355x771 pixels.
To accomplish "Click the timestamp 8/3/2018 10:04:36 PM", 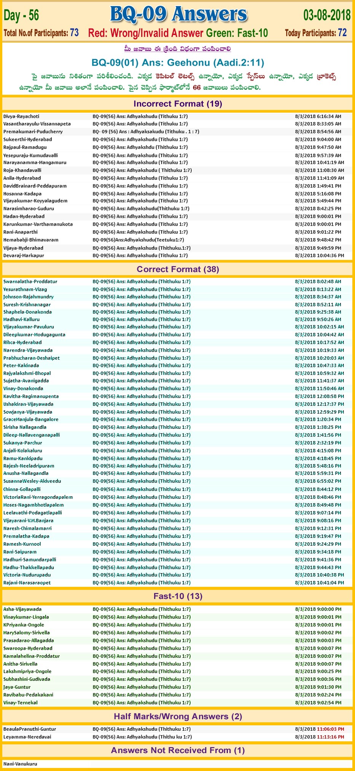I will tap(320, 255).
